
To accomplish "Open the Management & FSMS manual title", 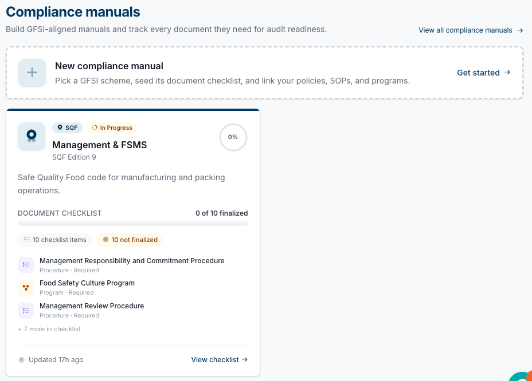I will click(x=99, y=145).
